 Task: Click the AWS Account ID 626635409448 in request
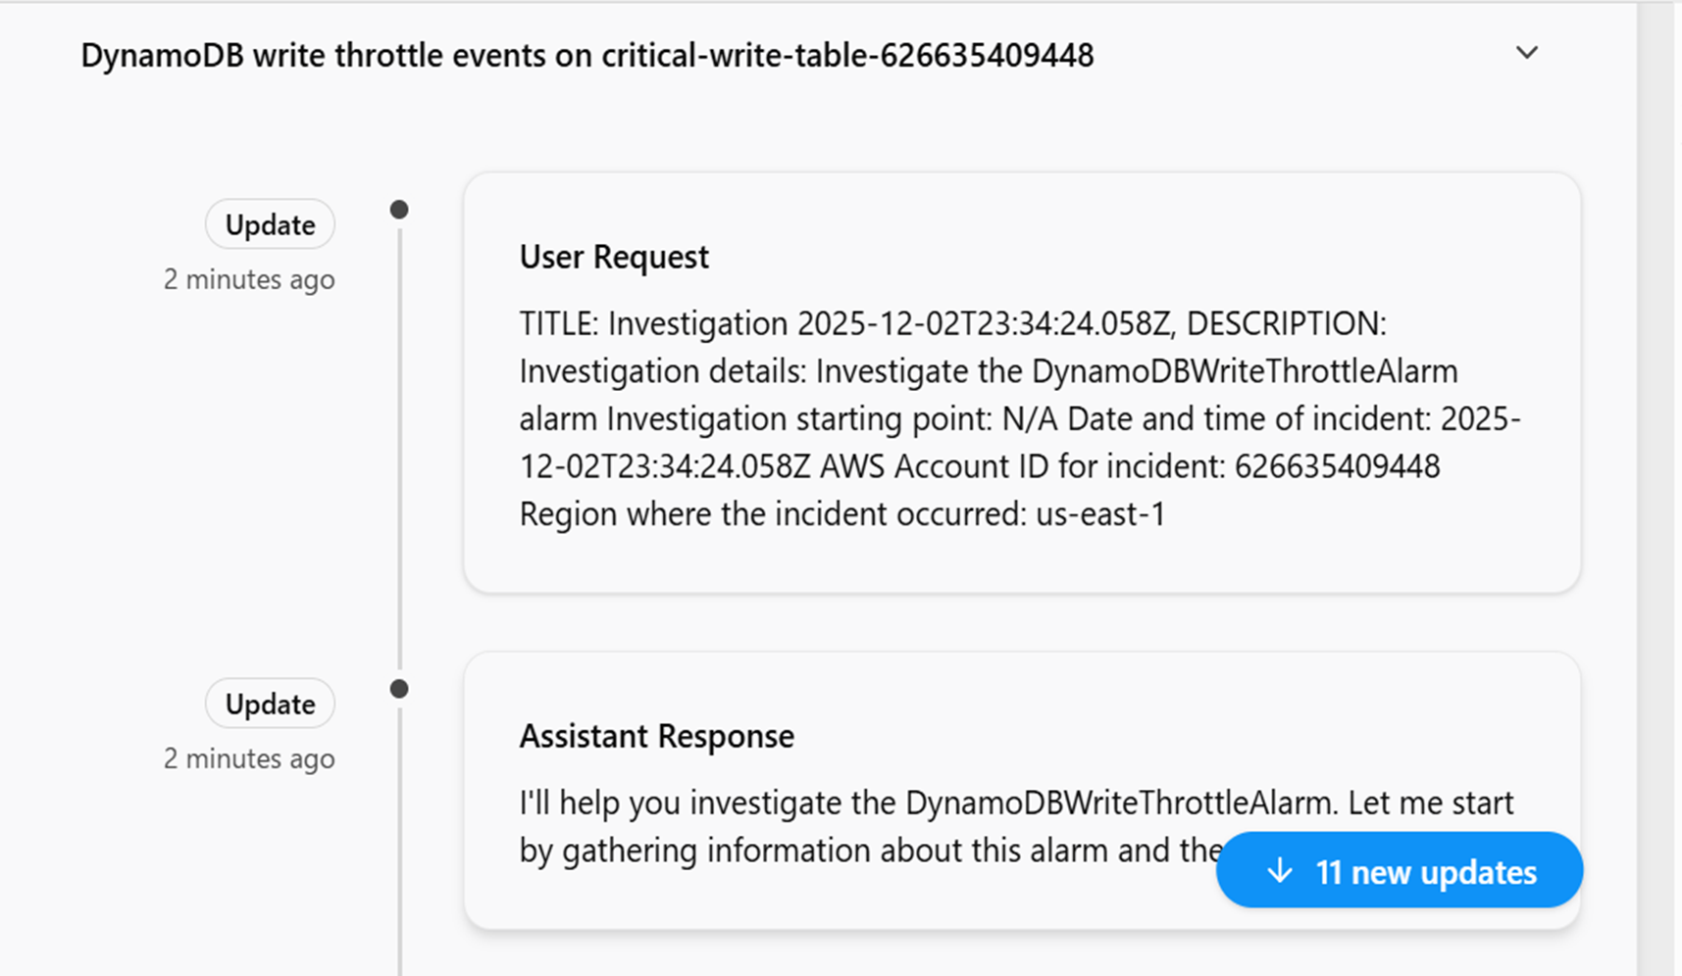click(x=1337, y=466)
